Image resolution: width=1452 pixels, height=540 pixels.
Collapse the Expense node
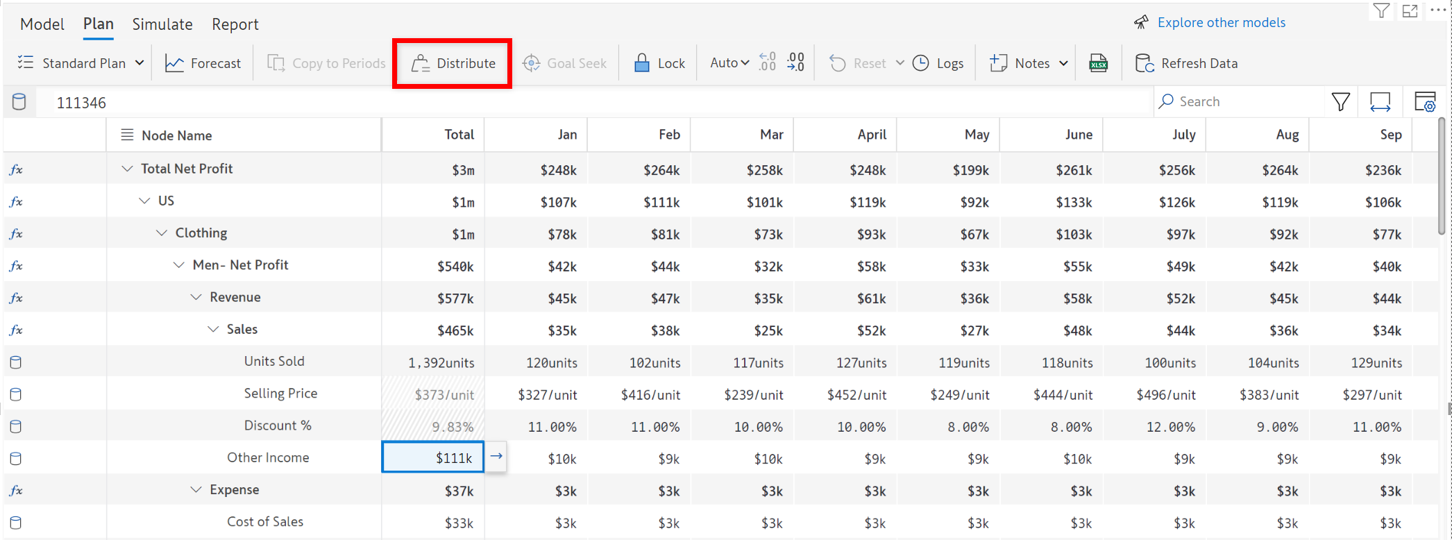click(x=196, y=490)
